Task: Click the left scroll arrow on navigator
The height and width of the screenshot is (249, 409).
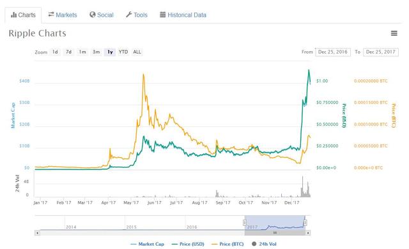Action: (x=37, y=233)
